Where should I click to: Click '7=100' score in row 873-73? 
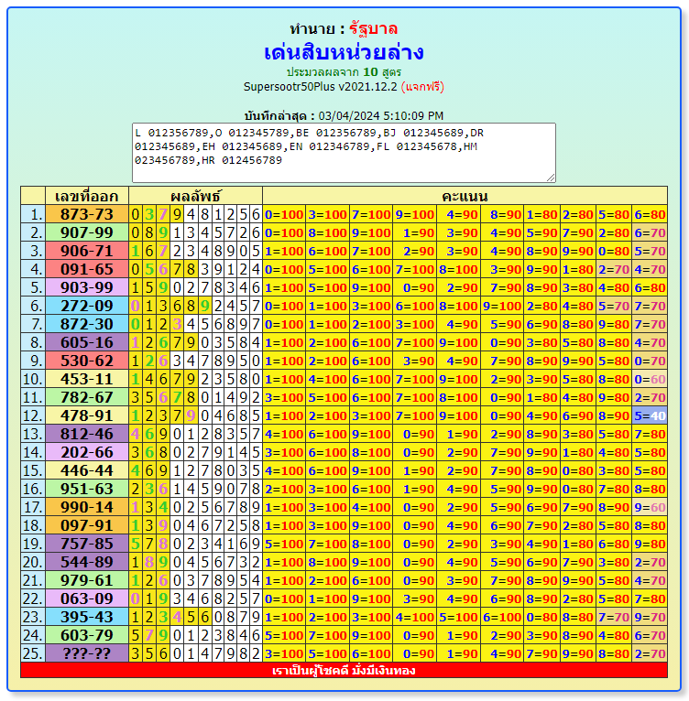[371, 214]
